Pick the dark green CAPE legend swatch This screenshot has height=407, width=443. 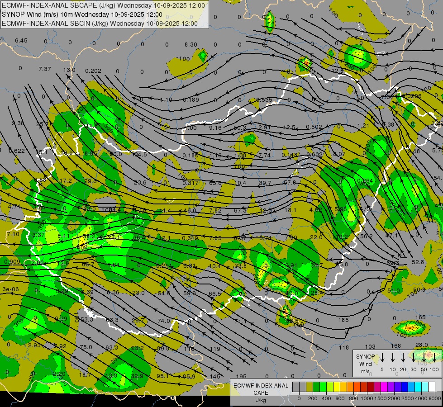pos(316,387)
